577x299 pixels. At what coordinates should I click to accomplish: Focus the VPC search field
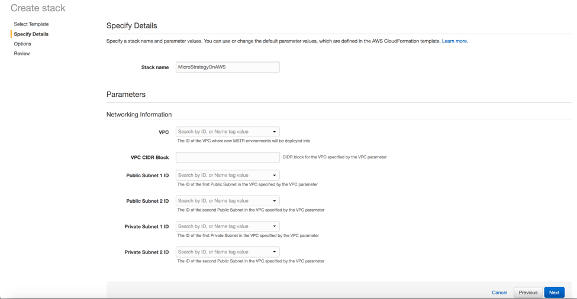coord(223,132)
